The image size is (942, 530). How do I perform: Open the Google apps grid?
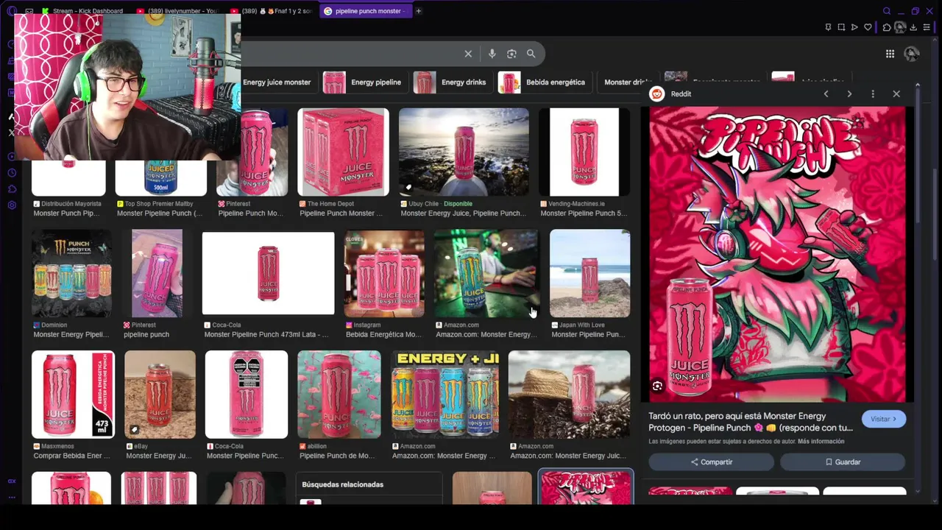[x=890, y=54]
